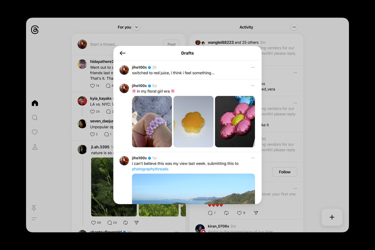Like the hidayathere post with 14 likes
The width and height of the screenshot is (375, 250).
click(x=93, y=85)
